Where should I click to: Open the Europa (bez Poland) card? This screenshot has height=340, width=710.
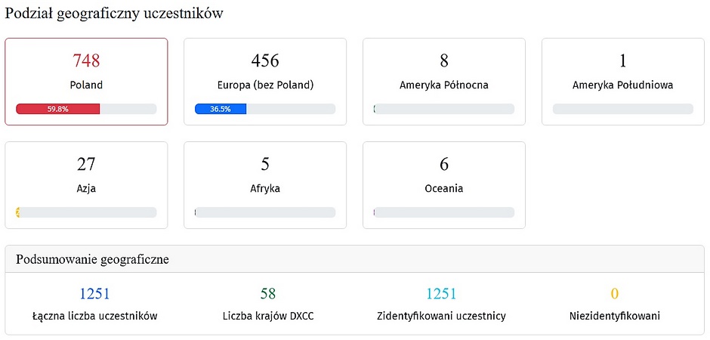[265, 82]
